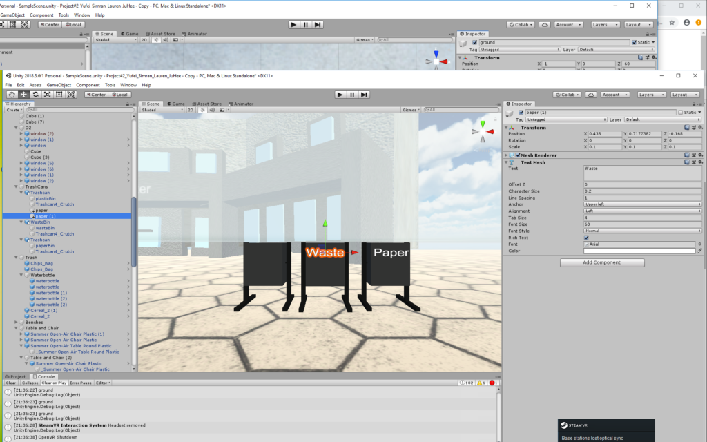Collapse the TrashCans group in Hierarchy
The width and height of the screenshot is (707, 442).
[x=17, y=187]
